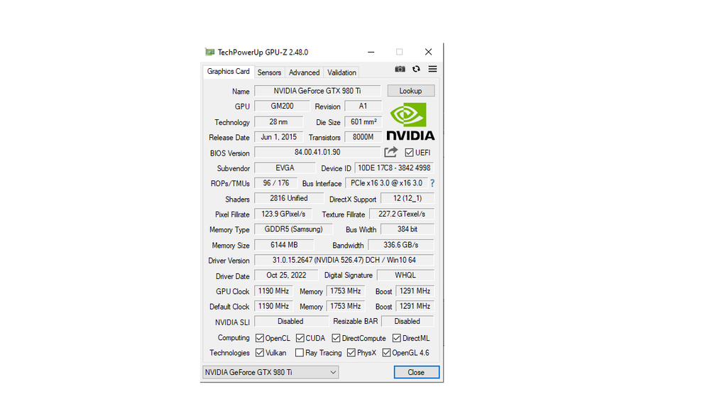Click the Name field NVIDIA GeForce GTX 980 Ti
727x409 pixels.
tap(317, 91)
